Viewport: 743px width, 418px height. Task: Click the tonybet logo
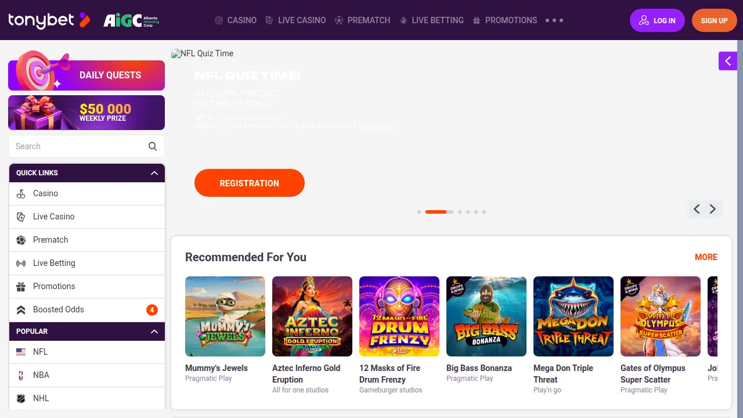pyautogui.click(x=49, y=20)
